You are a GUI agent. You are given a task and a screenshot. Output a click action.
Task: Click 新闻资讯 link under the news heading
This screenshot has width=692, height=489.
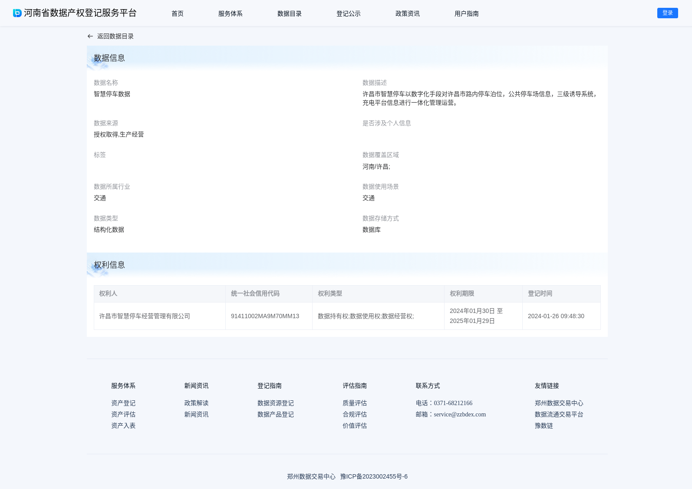pyautogui.click(x=196, y=415)
